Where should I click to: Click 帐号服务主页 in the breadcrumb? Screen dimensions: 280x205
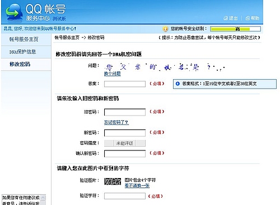tap(67, 38)
